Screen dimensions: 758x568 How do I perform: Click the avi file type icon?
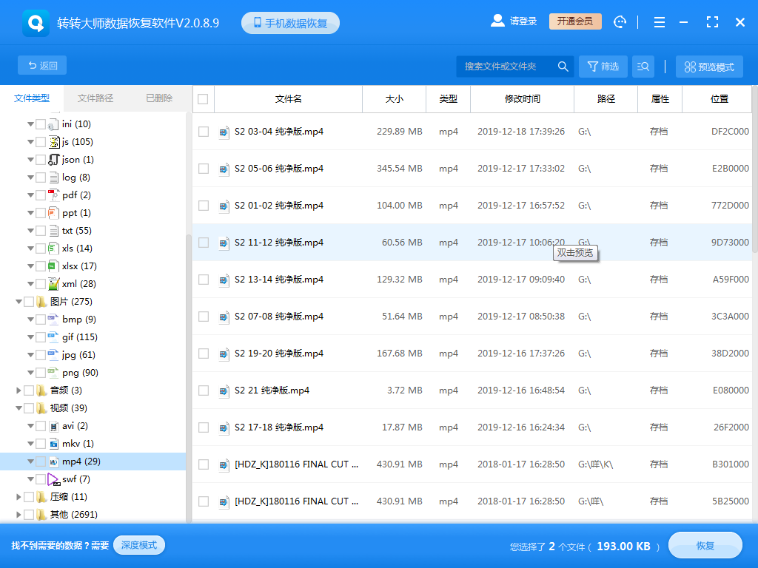[53, 426]
